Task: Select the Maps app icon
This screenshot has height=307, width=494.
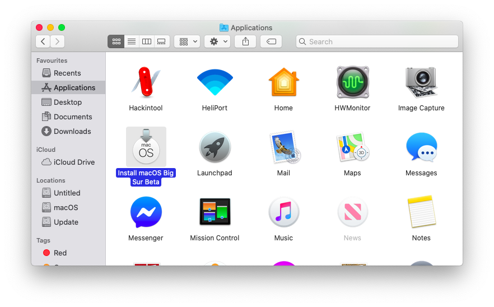Action: point(352,147)
